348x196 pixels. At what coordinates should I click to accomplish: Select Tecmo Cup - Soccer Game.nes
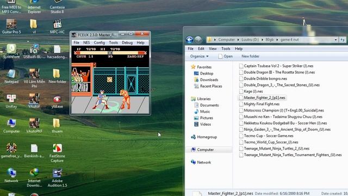266,136
